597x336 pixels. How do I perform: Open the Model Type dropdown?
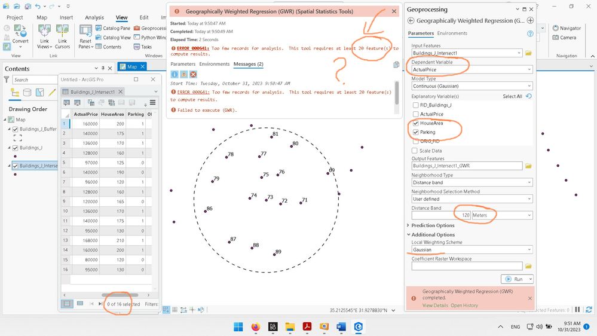pos(529,86)
